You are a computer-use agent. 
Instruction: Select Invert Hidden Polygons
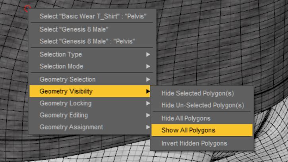tap(202, 143)
